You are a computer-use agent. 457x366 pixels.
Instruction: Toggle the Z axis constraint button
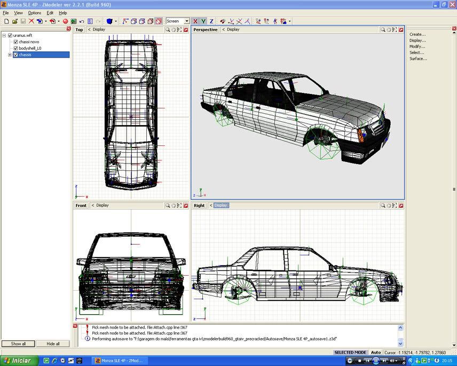[211, 21]
